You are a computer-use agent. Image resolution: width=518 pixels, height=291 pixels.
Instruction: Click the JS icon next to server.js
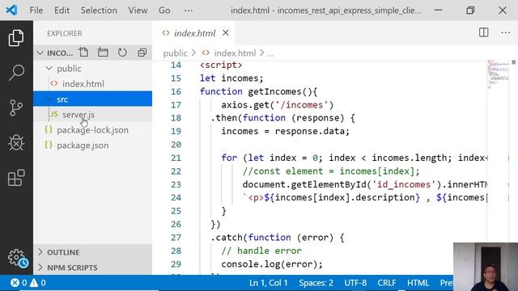[54, 114]
